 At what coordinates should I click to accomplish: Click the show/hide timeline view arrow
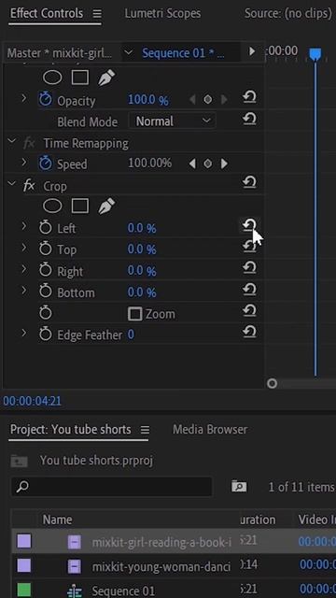[252, 51]
